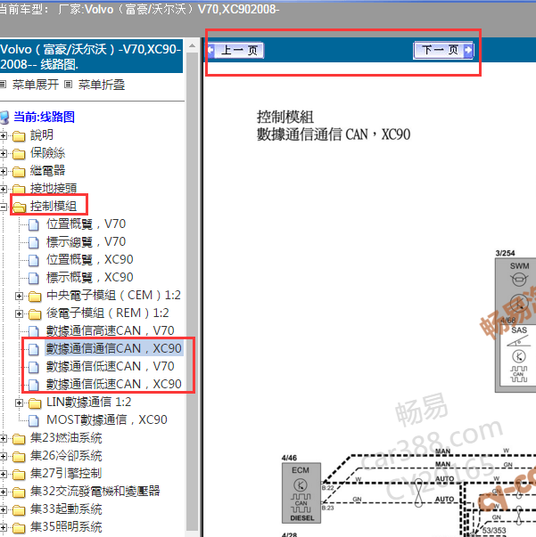The height and width of the screenshot is (537, 536).
Task: Go to next page with 下一页 button
Action: pyautogui.click(x=444, y=51)
